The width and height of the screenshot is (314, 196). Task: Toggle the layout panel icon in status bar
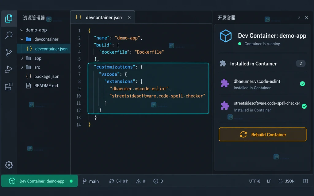click(306, 181)
